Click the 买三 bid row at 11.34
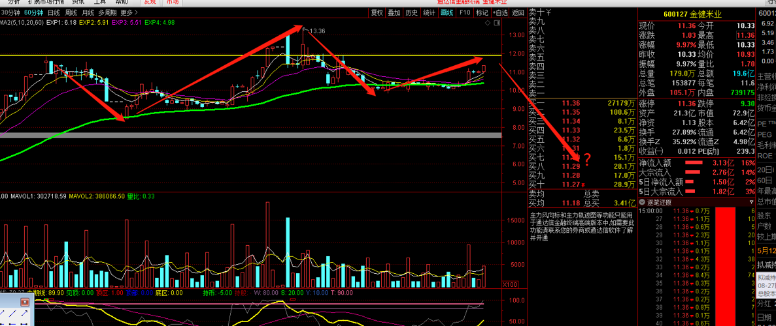 click(582, 121)
